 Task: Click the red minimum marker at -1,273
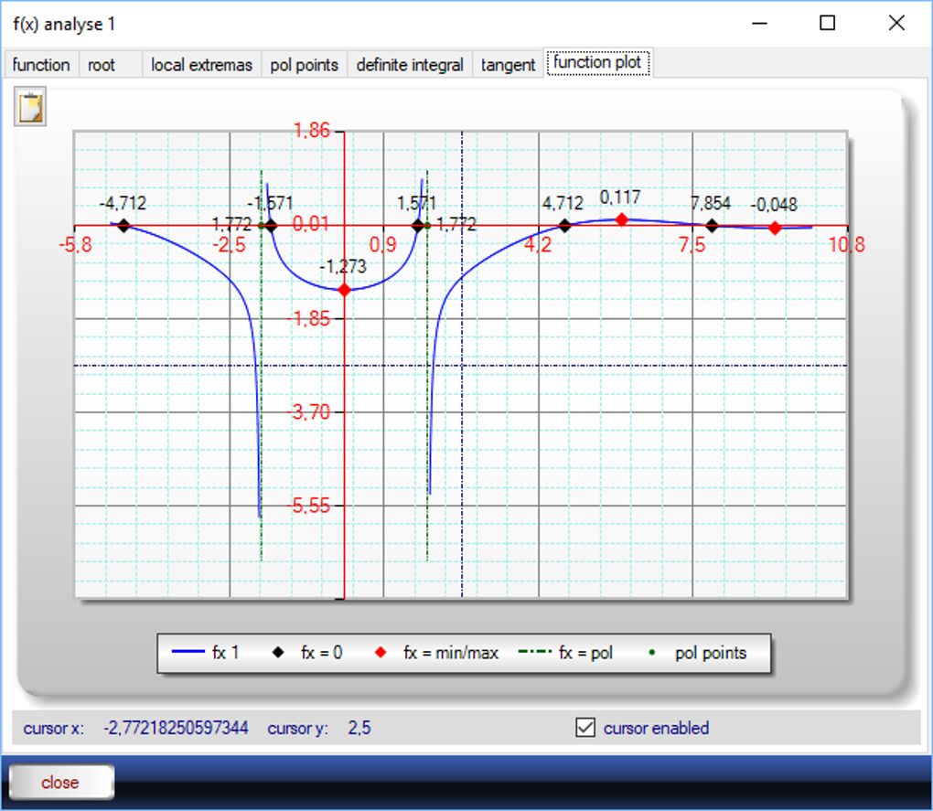point(344,290)
